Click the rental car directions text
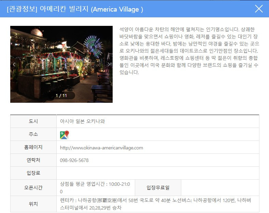Screen dimensions: 269x213 pyautogui.click(x=155, y=204)
